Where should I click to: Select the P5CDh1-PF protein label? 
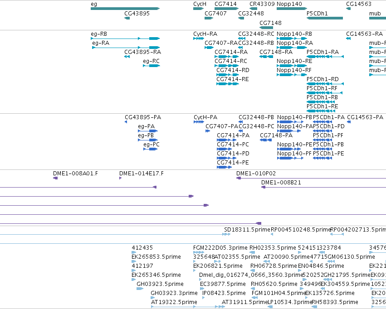tap(328, 135)
